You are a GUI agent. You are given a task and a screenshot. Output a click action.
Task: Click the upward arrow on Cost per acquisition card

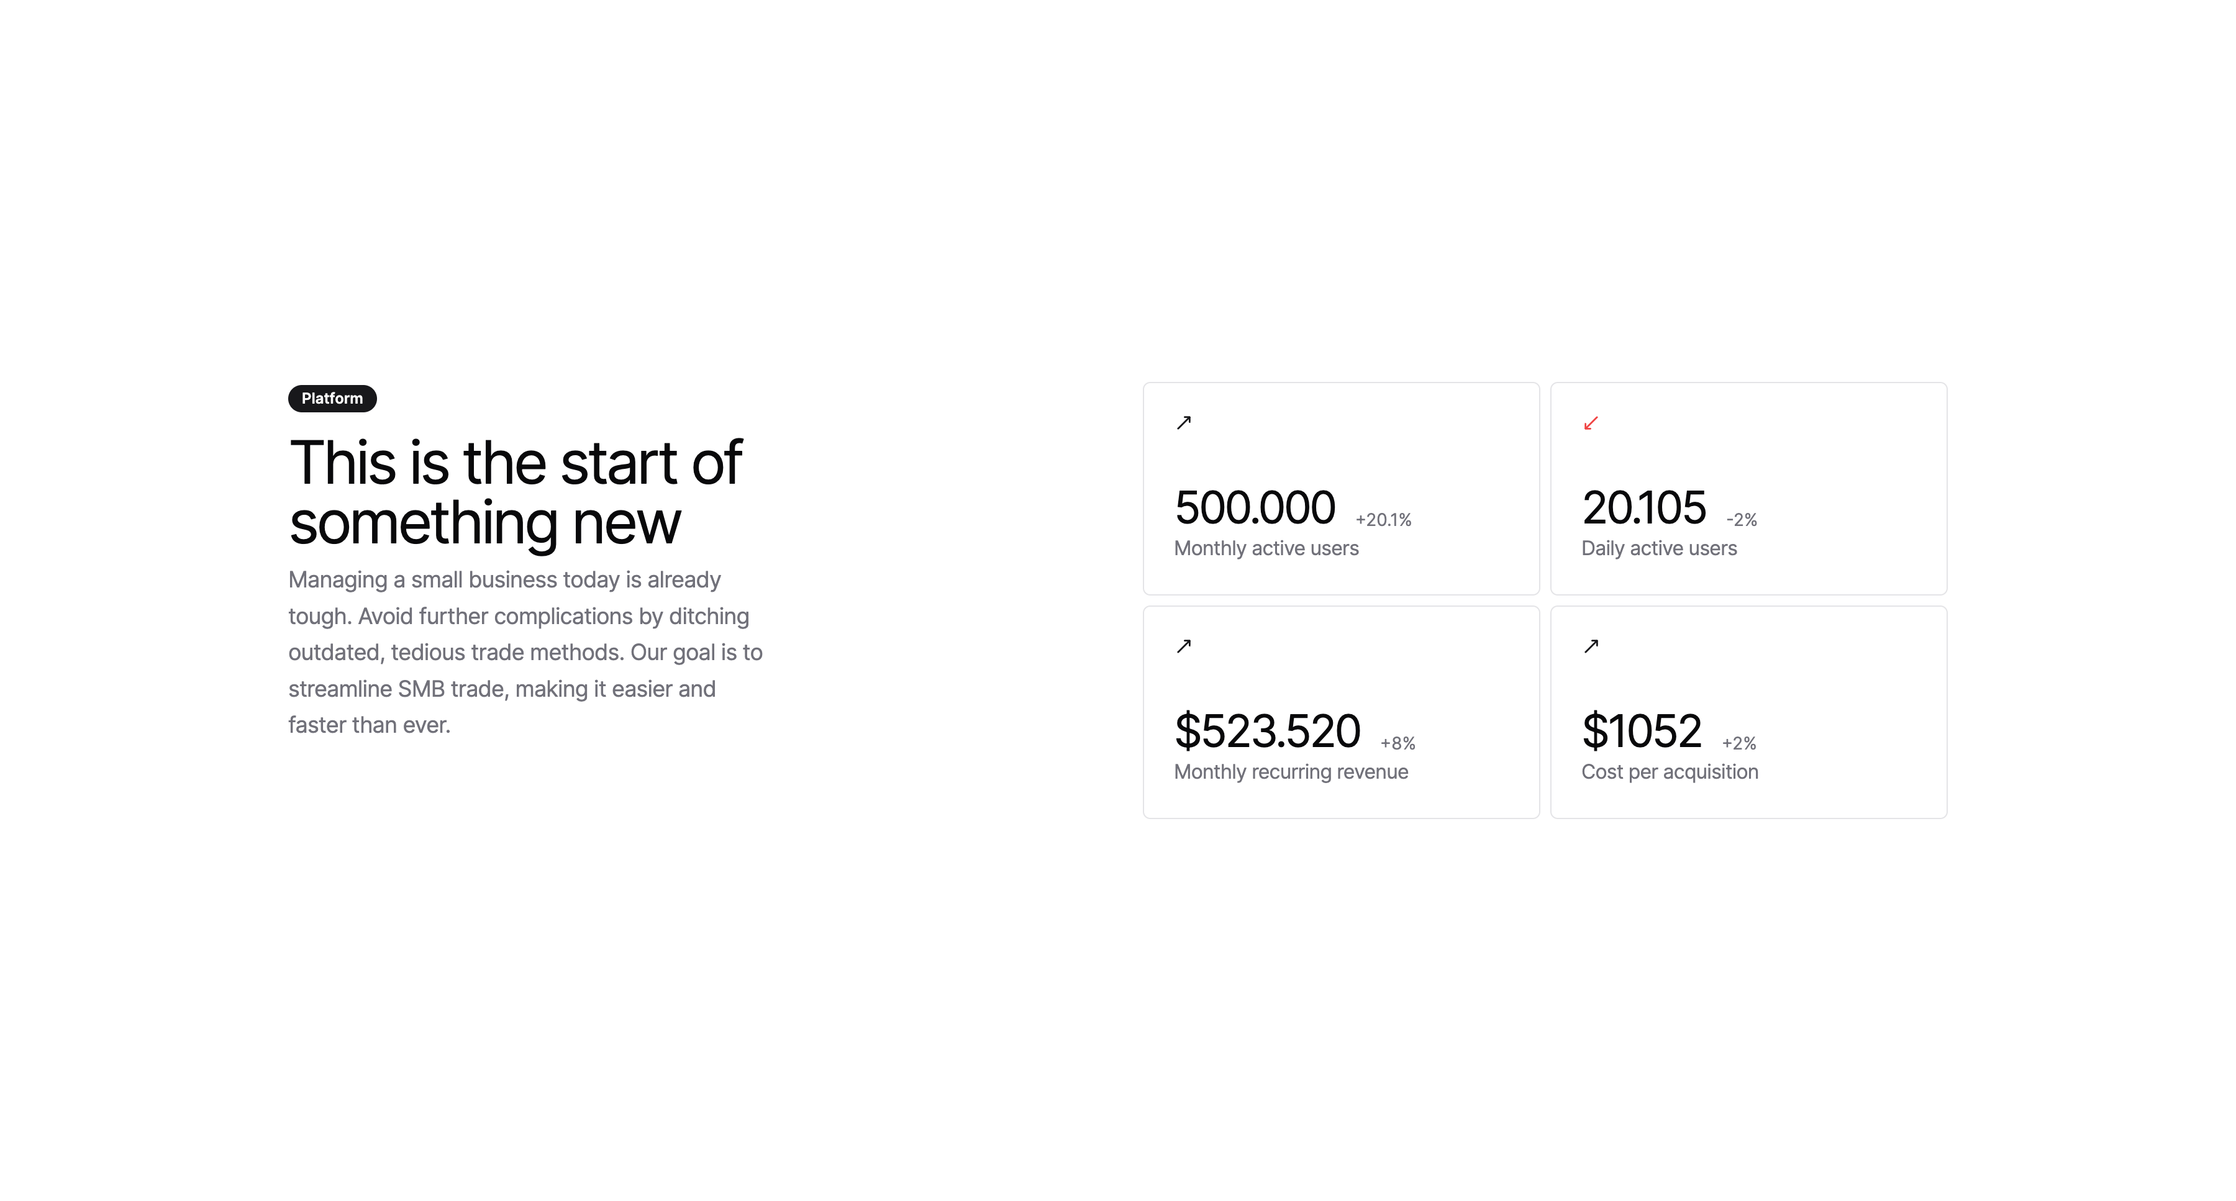(x=1591, y=646)
